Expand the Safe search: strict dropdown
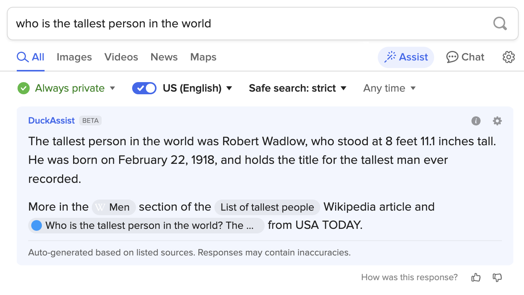Viewport: 524px width, 295px height. pyautogui.click(x=297, y=88)
